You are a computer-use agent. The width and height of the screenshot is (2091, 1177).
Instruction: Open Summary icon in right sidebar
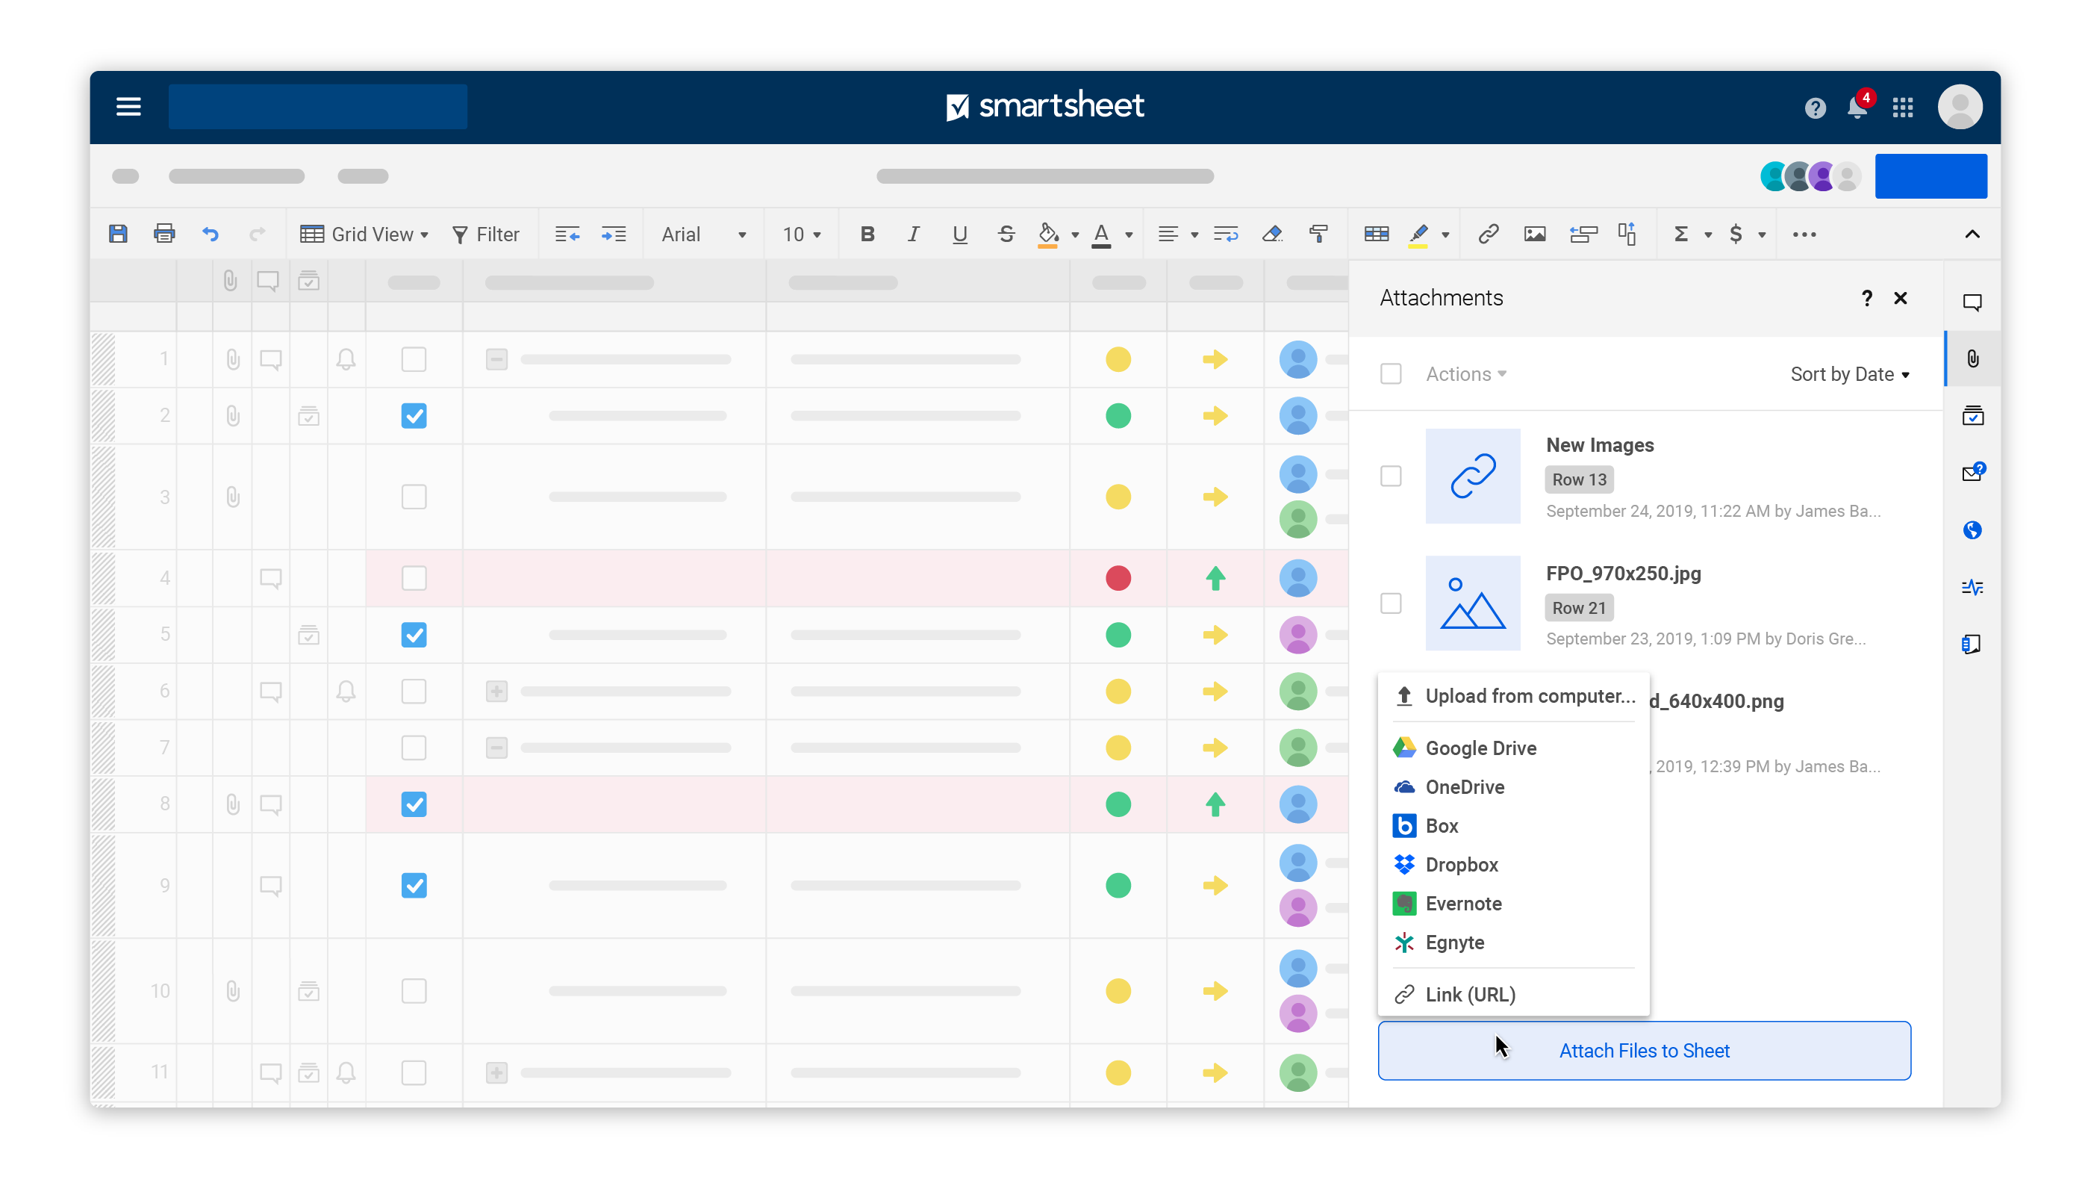(x=1972, y=645)
